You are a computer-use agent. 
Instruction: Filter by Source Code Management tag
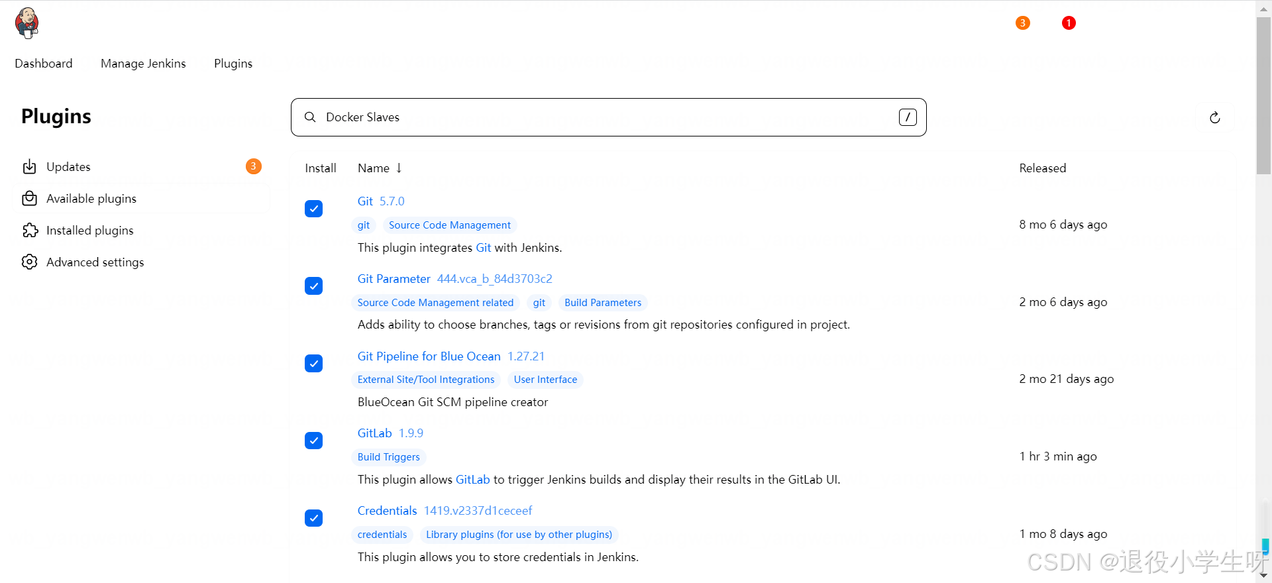point(450,225)
